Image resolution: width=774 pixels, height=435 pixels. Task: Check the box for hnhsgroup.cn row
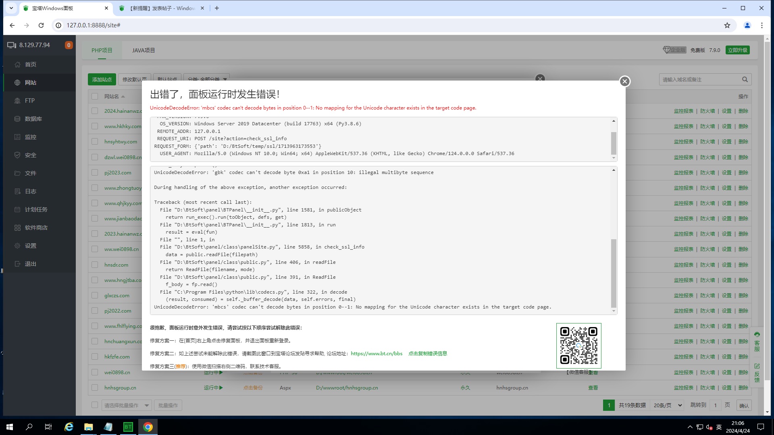click(x=95, y=387)
